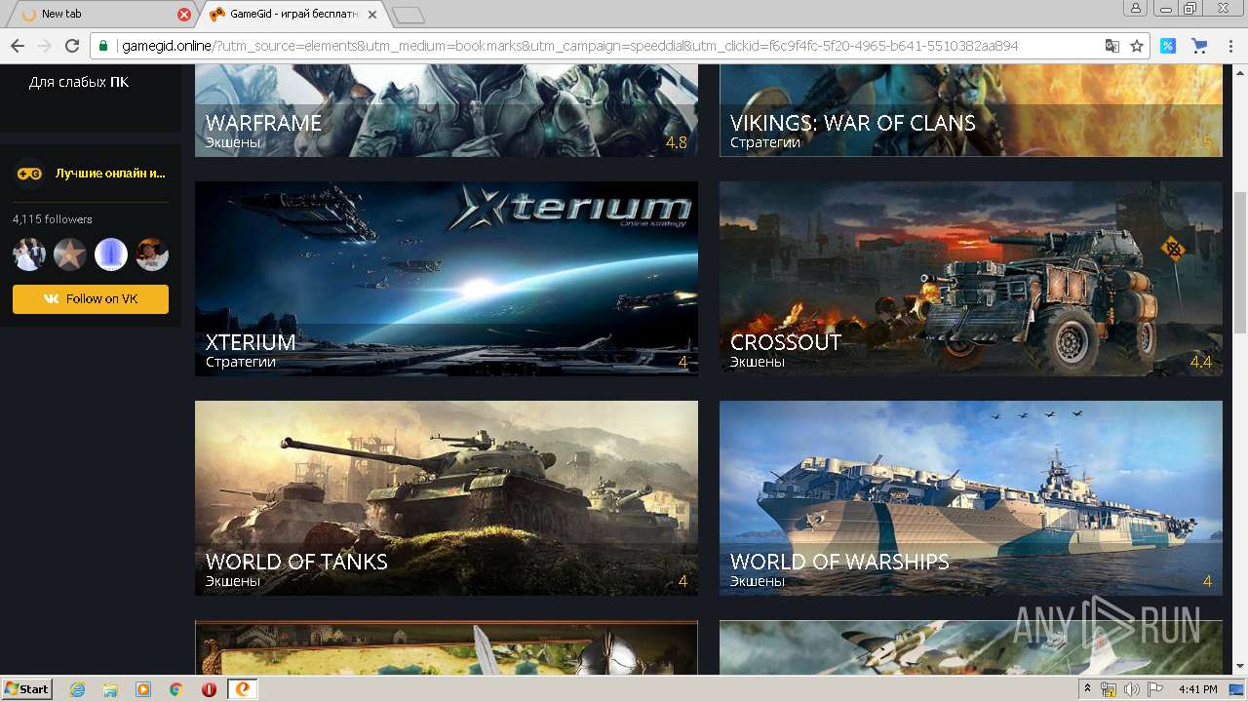Click the green padlock secure-site icon

pyautogui.click(x=104, y=46)
